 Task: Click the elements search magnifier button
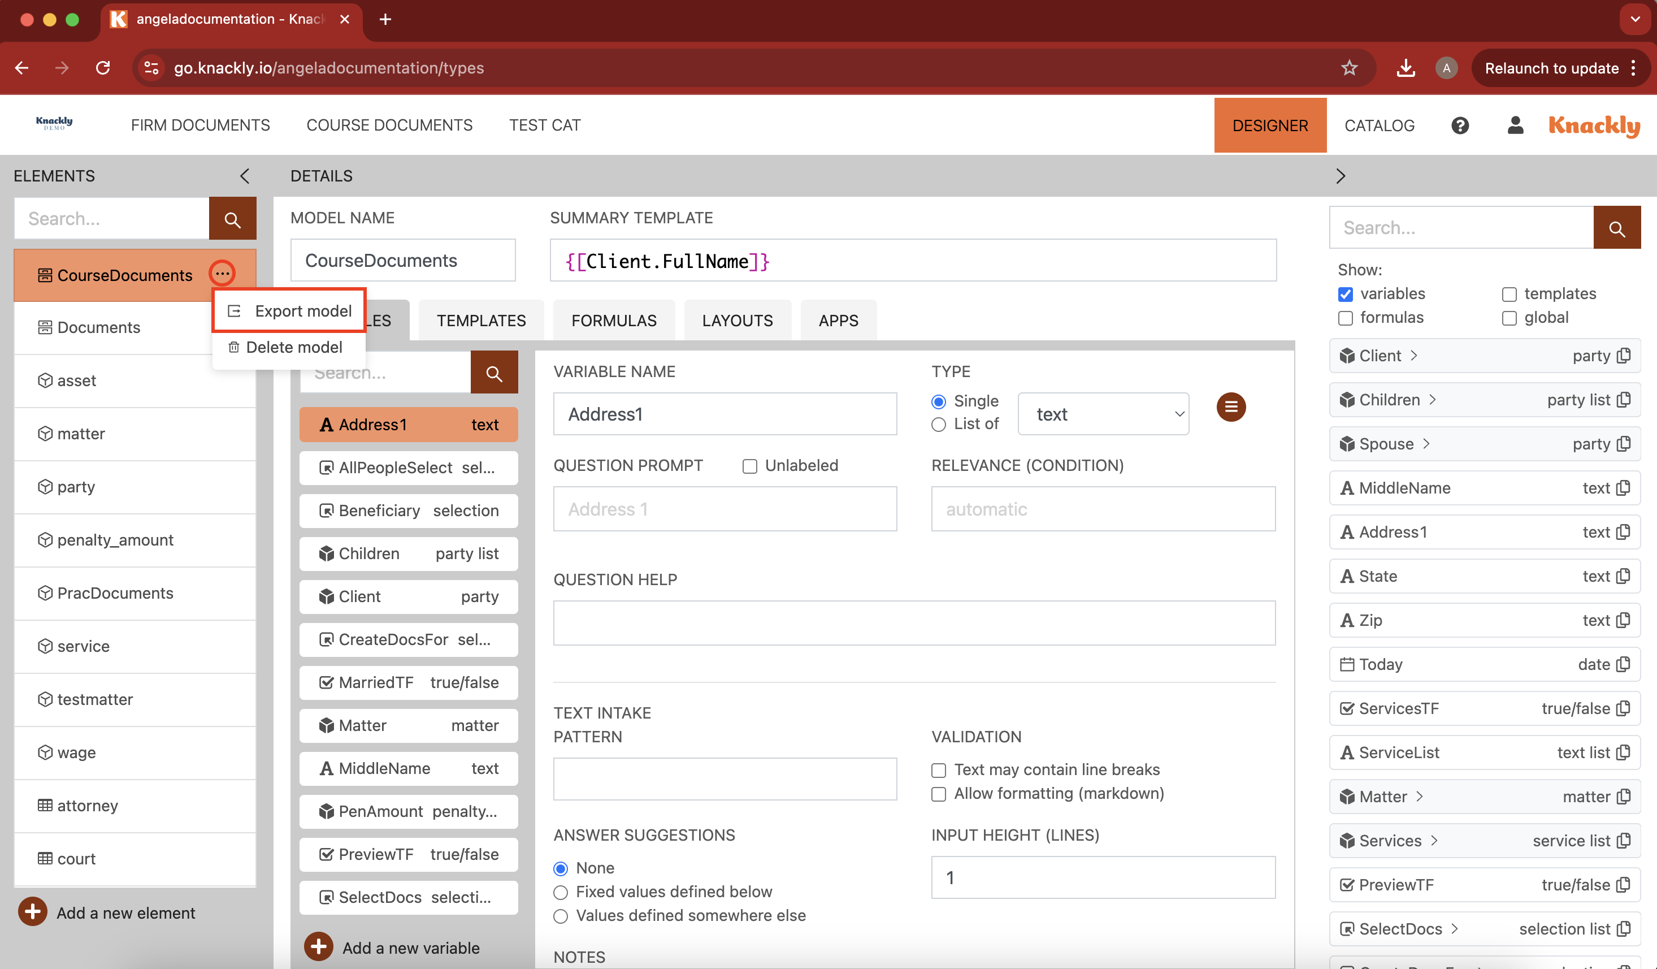[232, 219]
